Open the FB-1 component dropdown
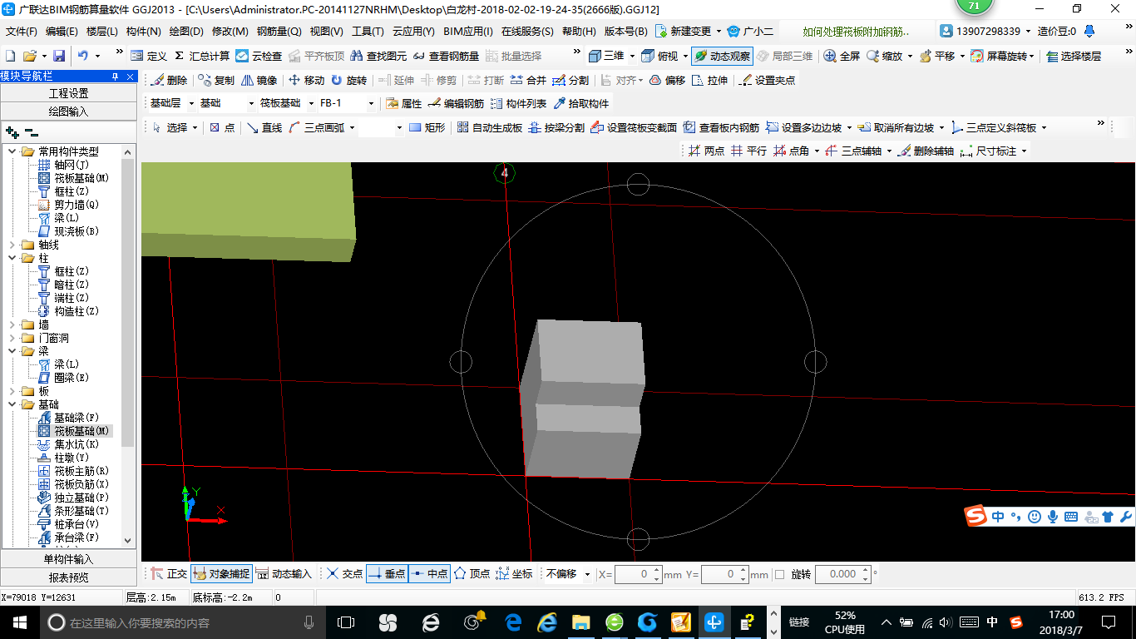1136x639 pixels. 371,104
